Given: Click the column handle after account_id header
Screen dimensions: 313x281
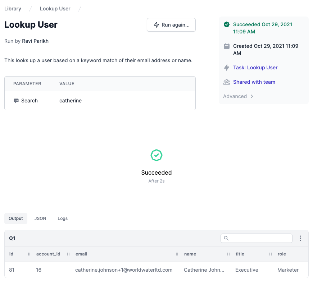Looking at the screenshot, I should coord(68,254).
